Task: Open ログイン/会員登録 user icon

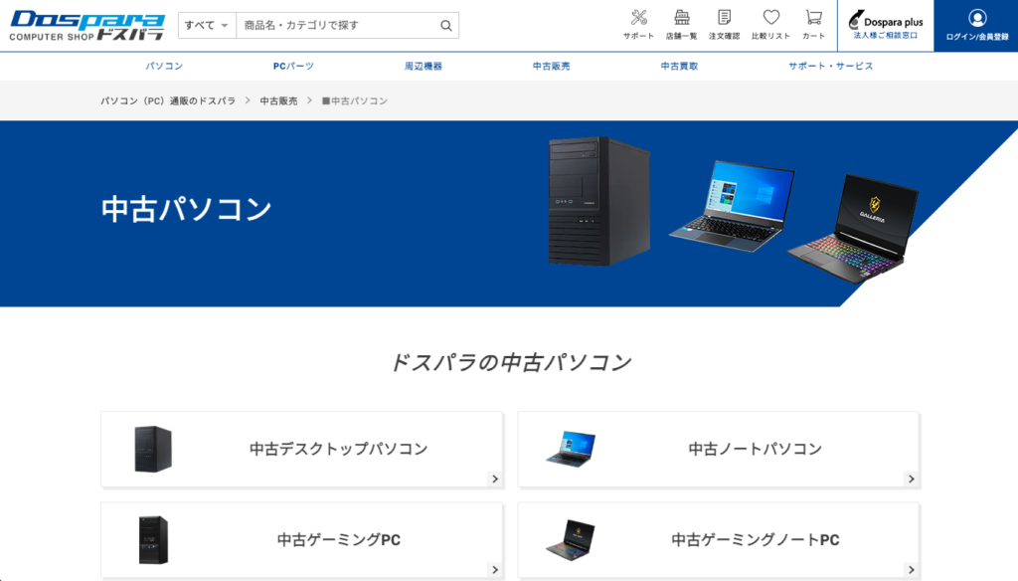Action: click(977, 18)
